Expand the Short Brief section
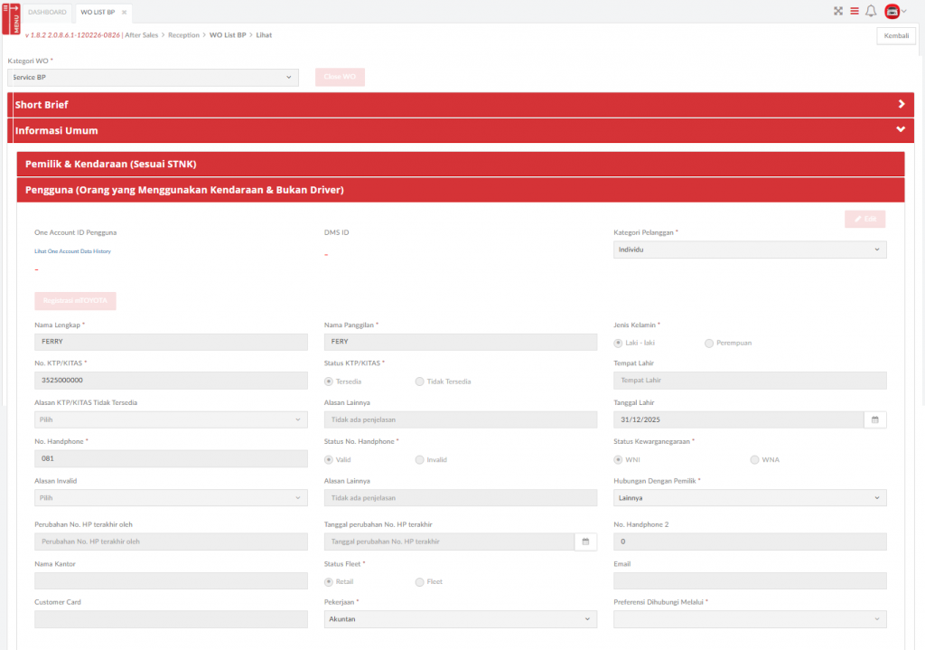925x650 pixels. (461, 105)
